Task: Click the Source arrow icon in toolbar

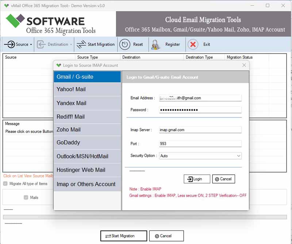Action: 9,44
